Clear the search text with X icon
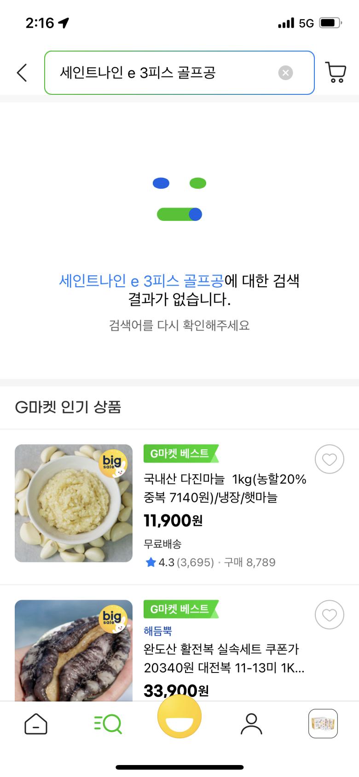Image resolution: width=359 pixels, height=777 pixels. tap(285, 73)
